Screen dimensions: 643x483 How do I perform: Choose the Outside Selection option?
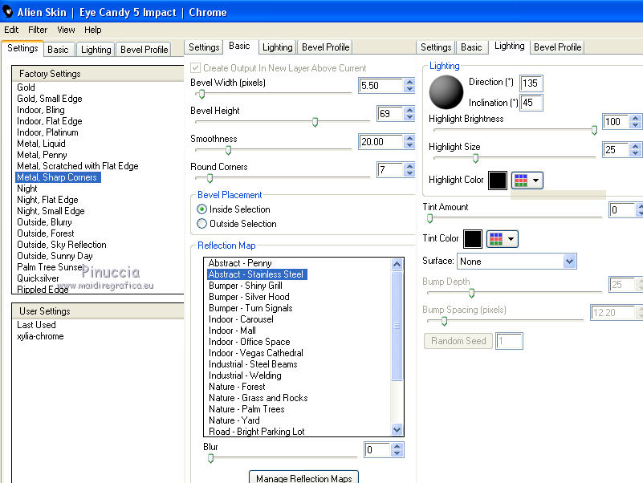(x=202, y=224)
